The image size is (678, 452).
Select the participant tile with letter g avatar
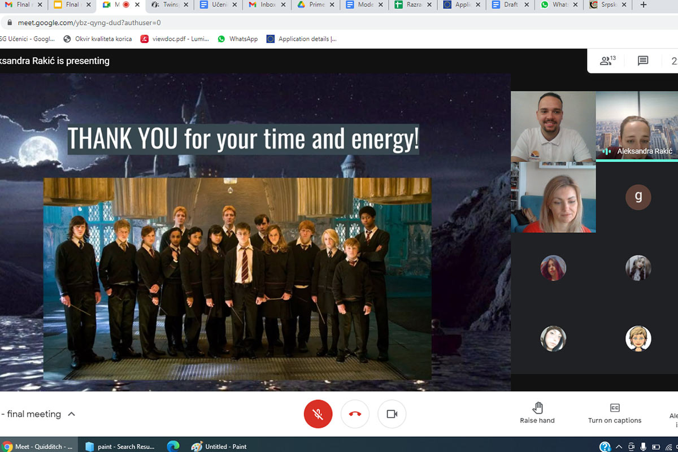(x=638, y=197)
